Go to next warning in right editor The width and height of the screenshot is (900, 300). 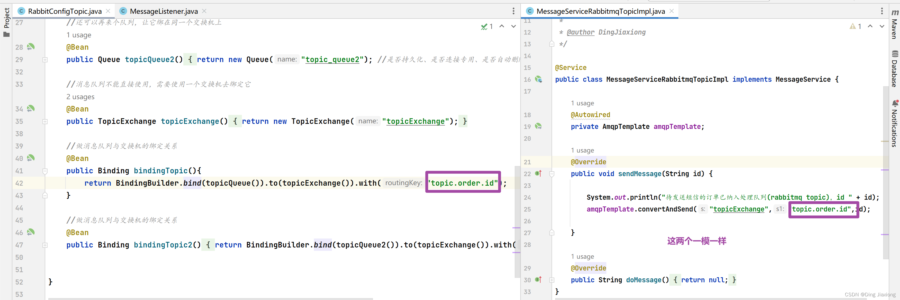(882, 26)
